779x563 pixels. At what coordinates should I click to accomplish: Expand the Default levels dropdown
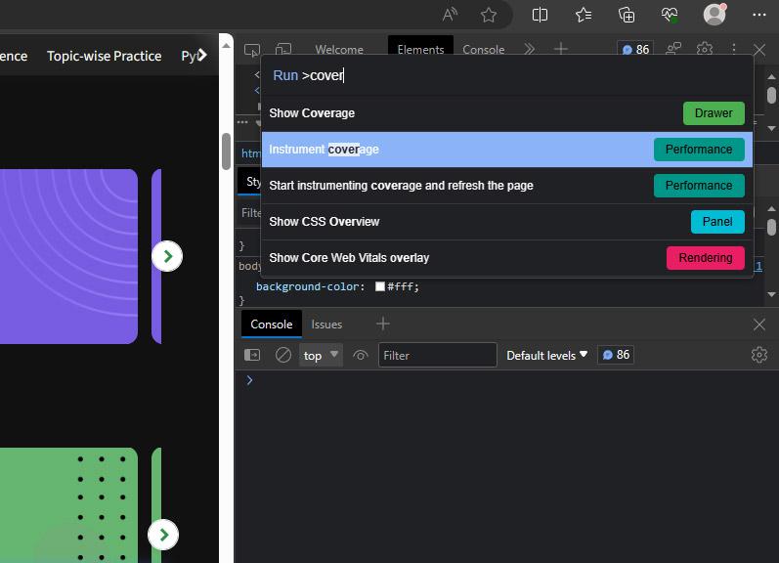coord(546,355)
